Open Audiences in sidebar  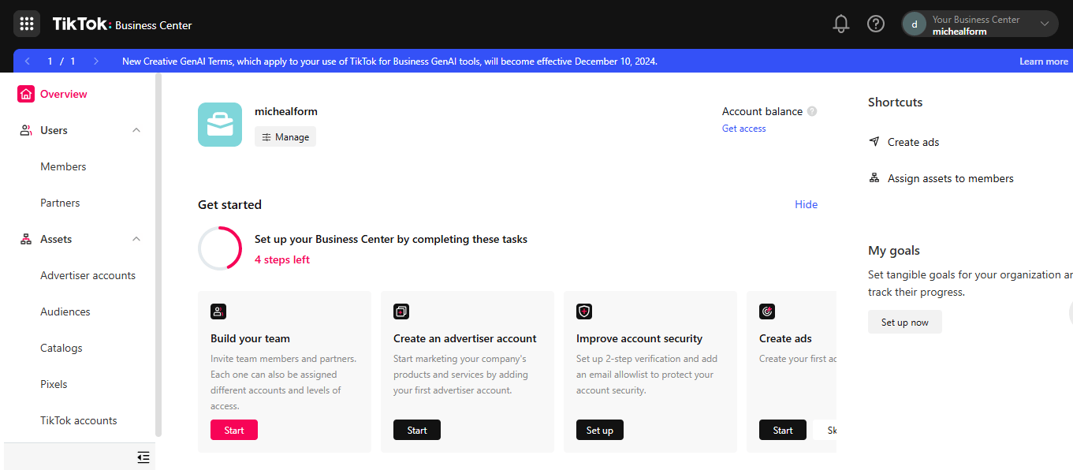(65, 311)
